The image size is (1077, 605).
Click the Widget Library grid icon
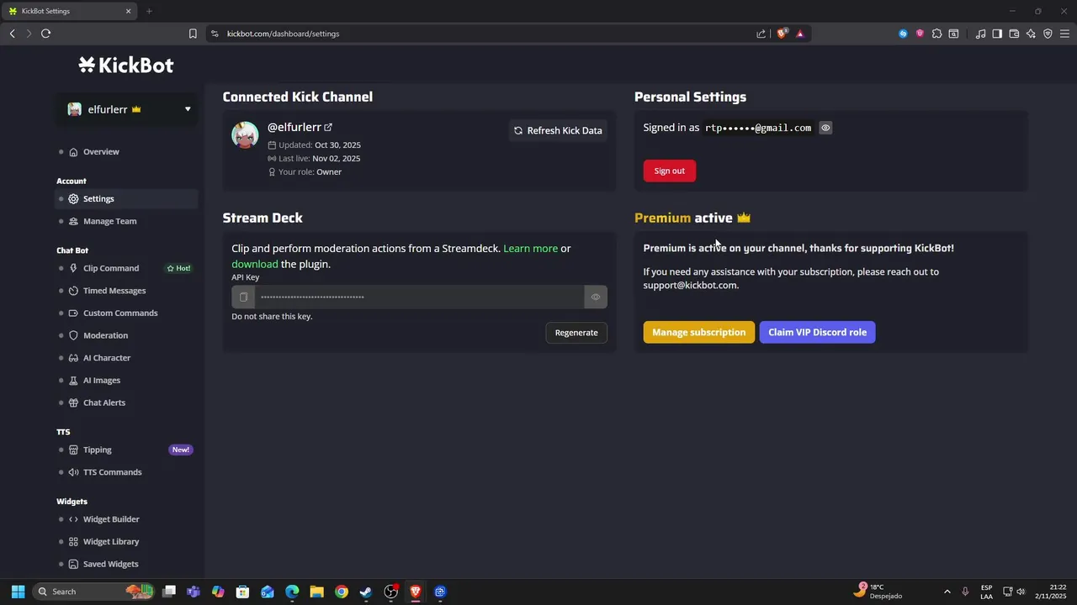point(73,542)
